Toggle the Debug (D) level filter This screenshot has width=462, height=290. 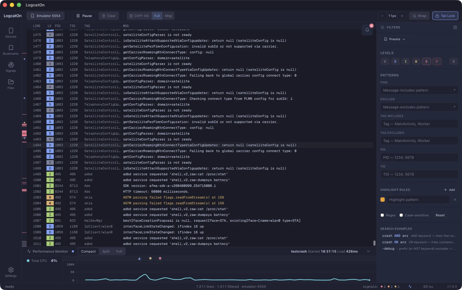[395, 61]
